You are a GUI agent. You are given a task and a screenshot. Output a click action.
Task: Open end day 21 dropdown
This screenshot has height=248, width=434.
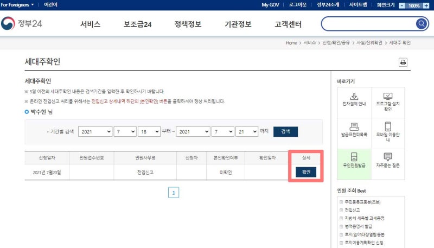tap(247, 132)
